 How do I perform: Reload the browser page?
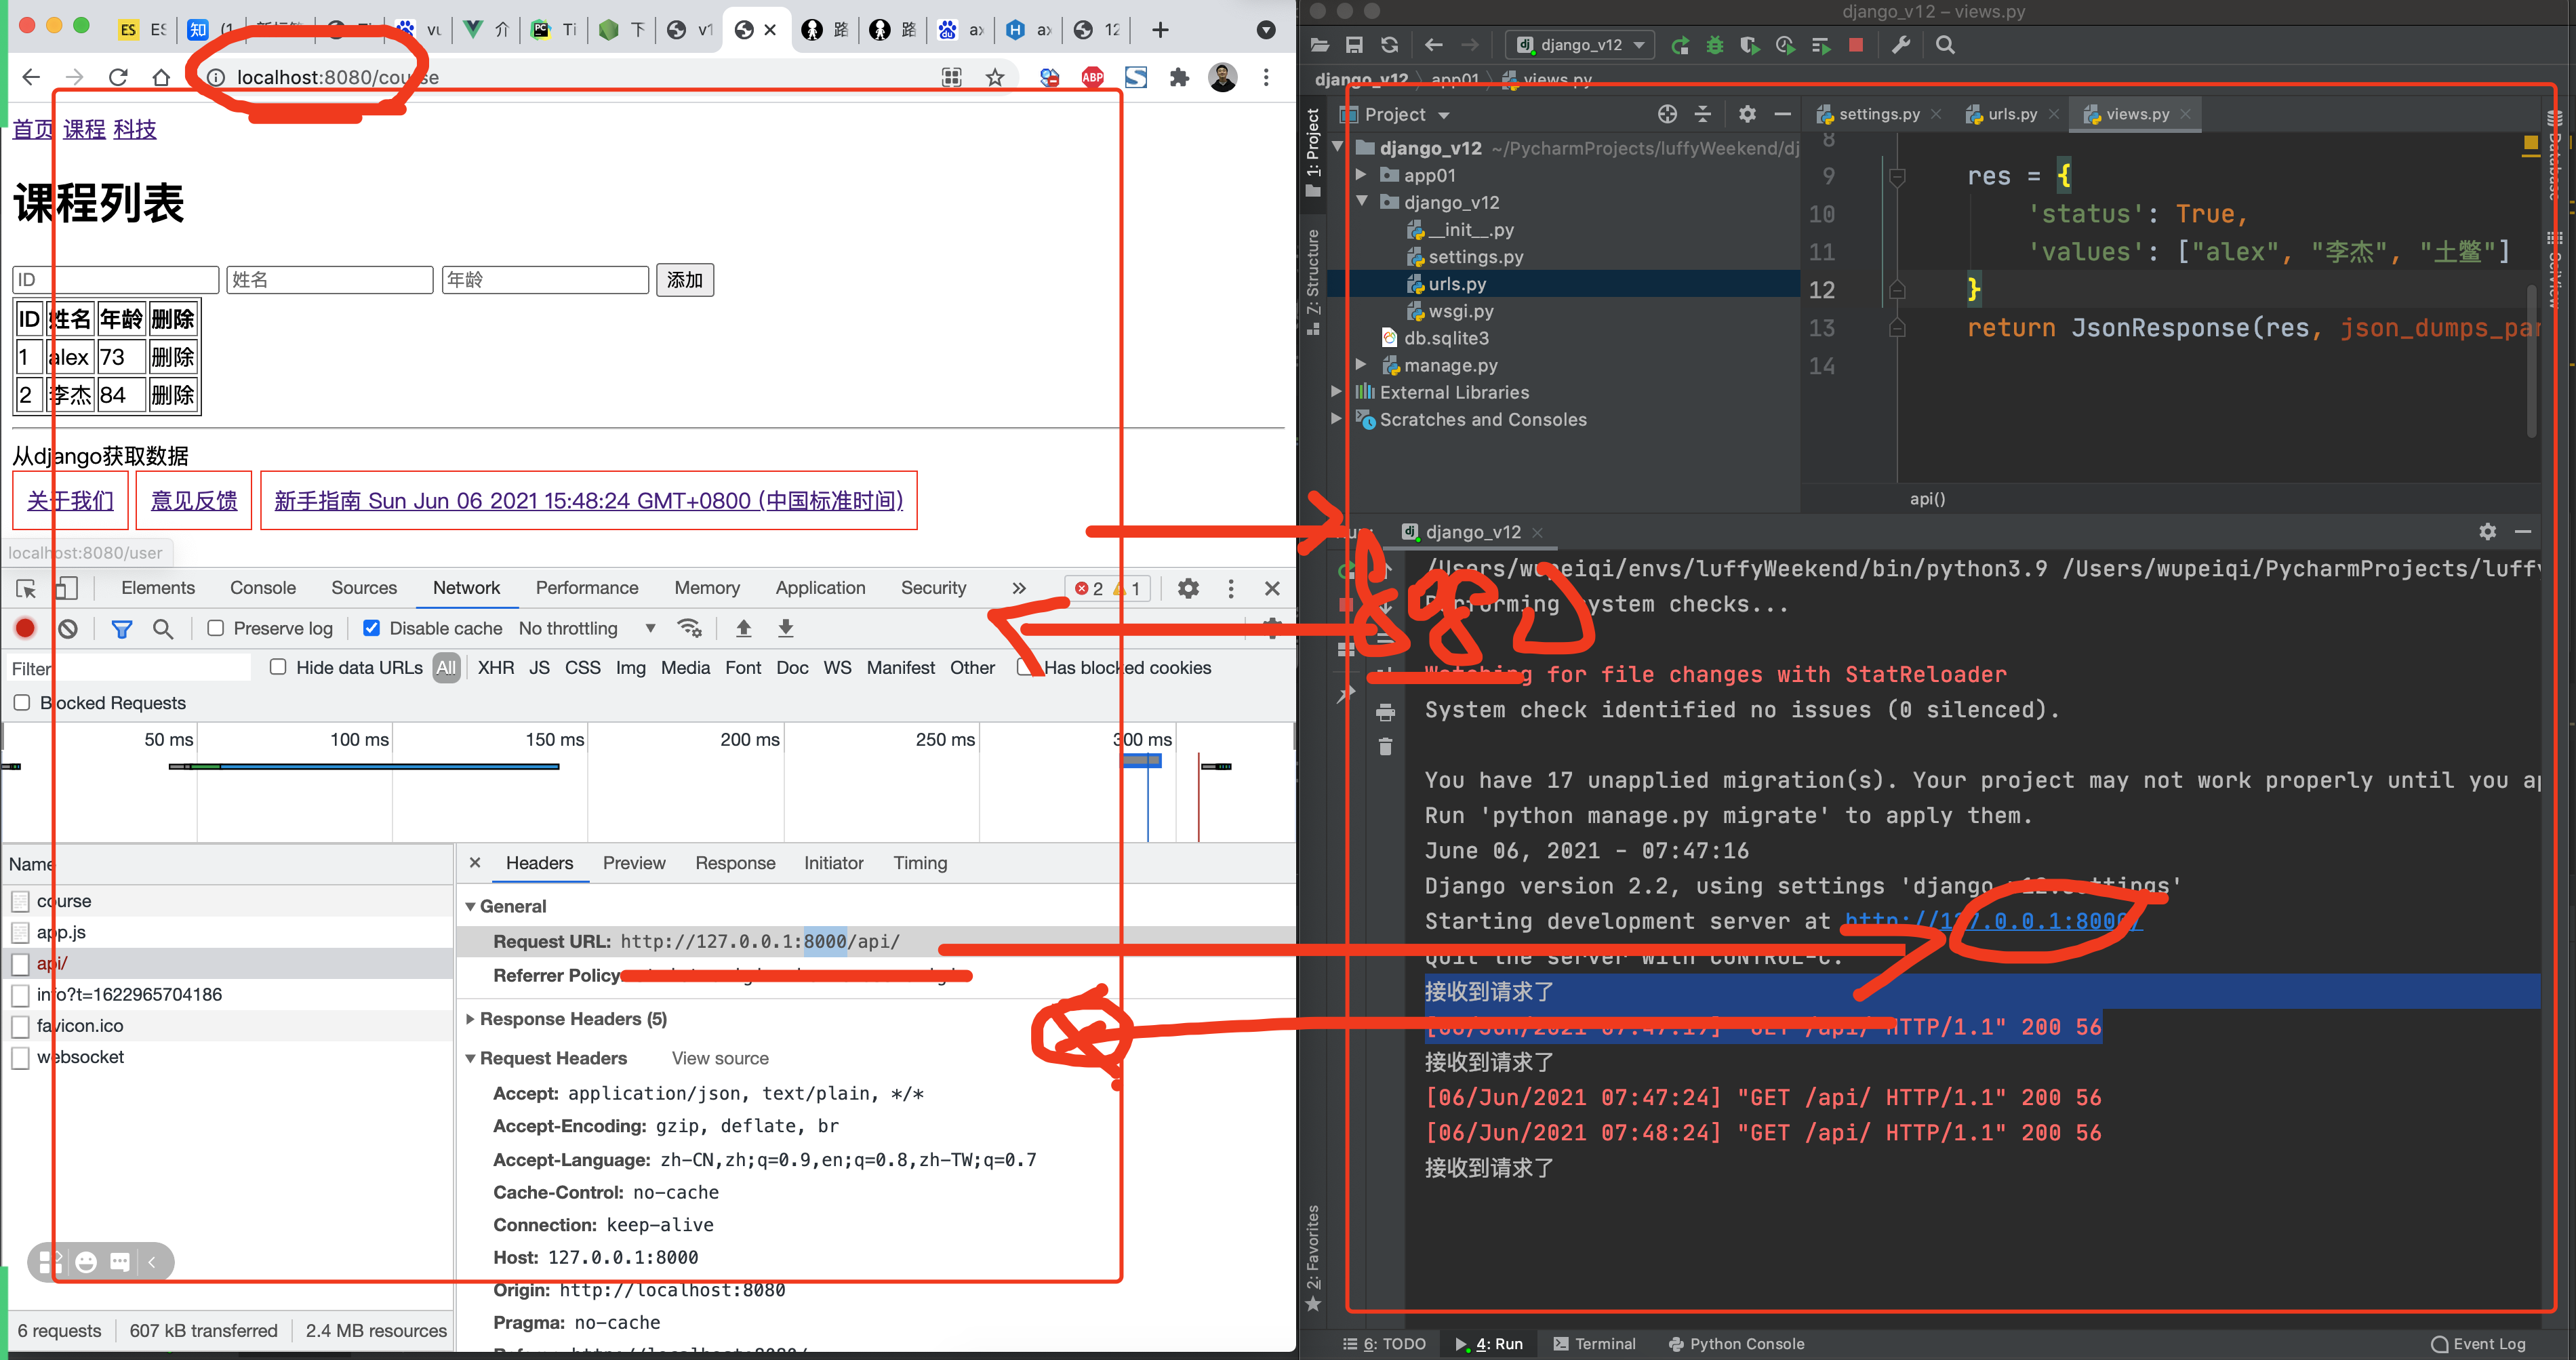pos(118,77)
